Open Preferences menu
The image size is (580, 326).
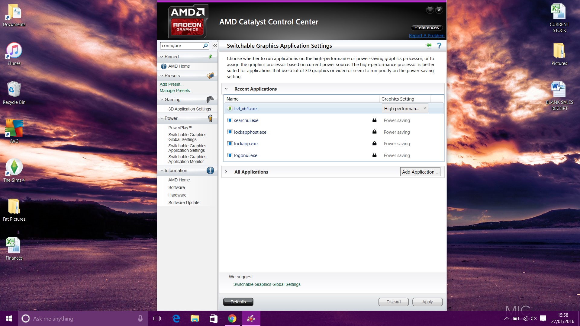pyautogui.click(x=427, y=27)
